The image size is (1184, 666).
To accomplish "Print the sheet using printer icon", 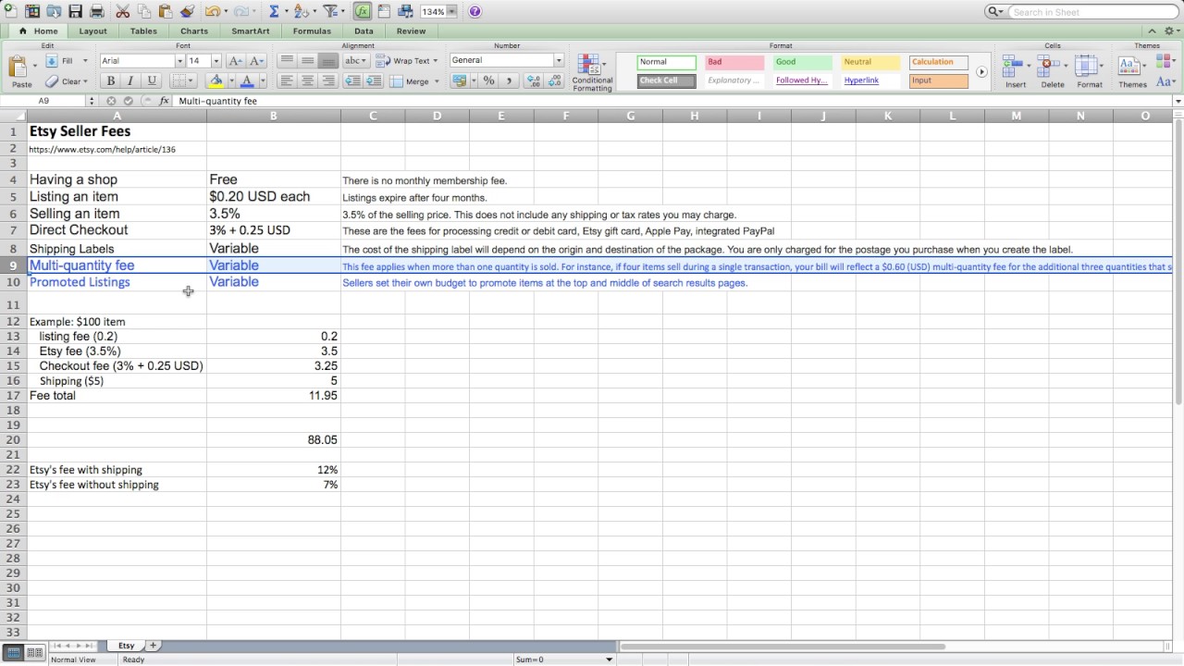I will [x=95, y=12].
